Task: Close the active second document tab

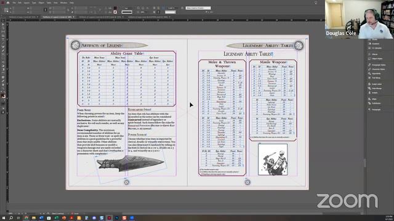Action: click(x=73, y=17)
